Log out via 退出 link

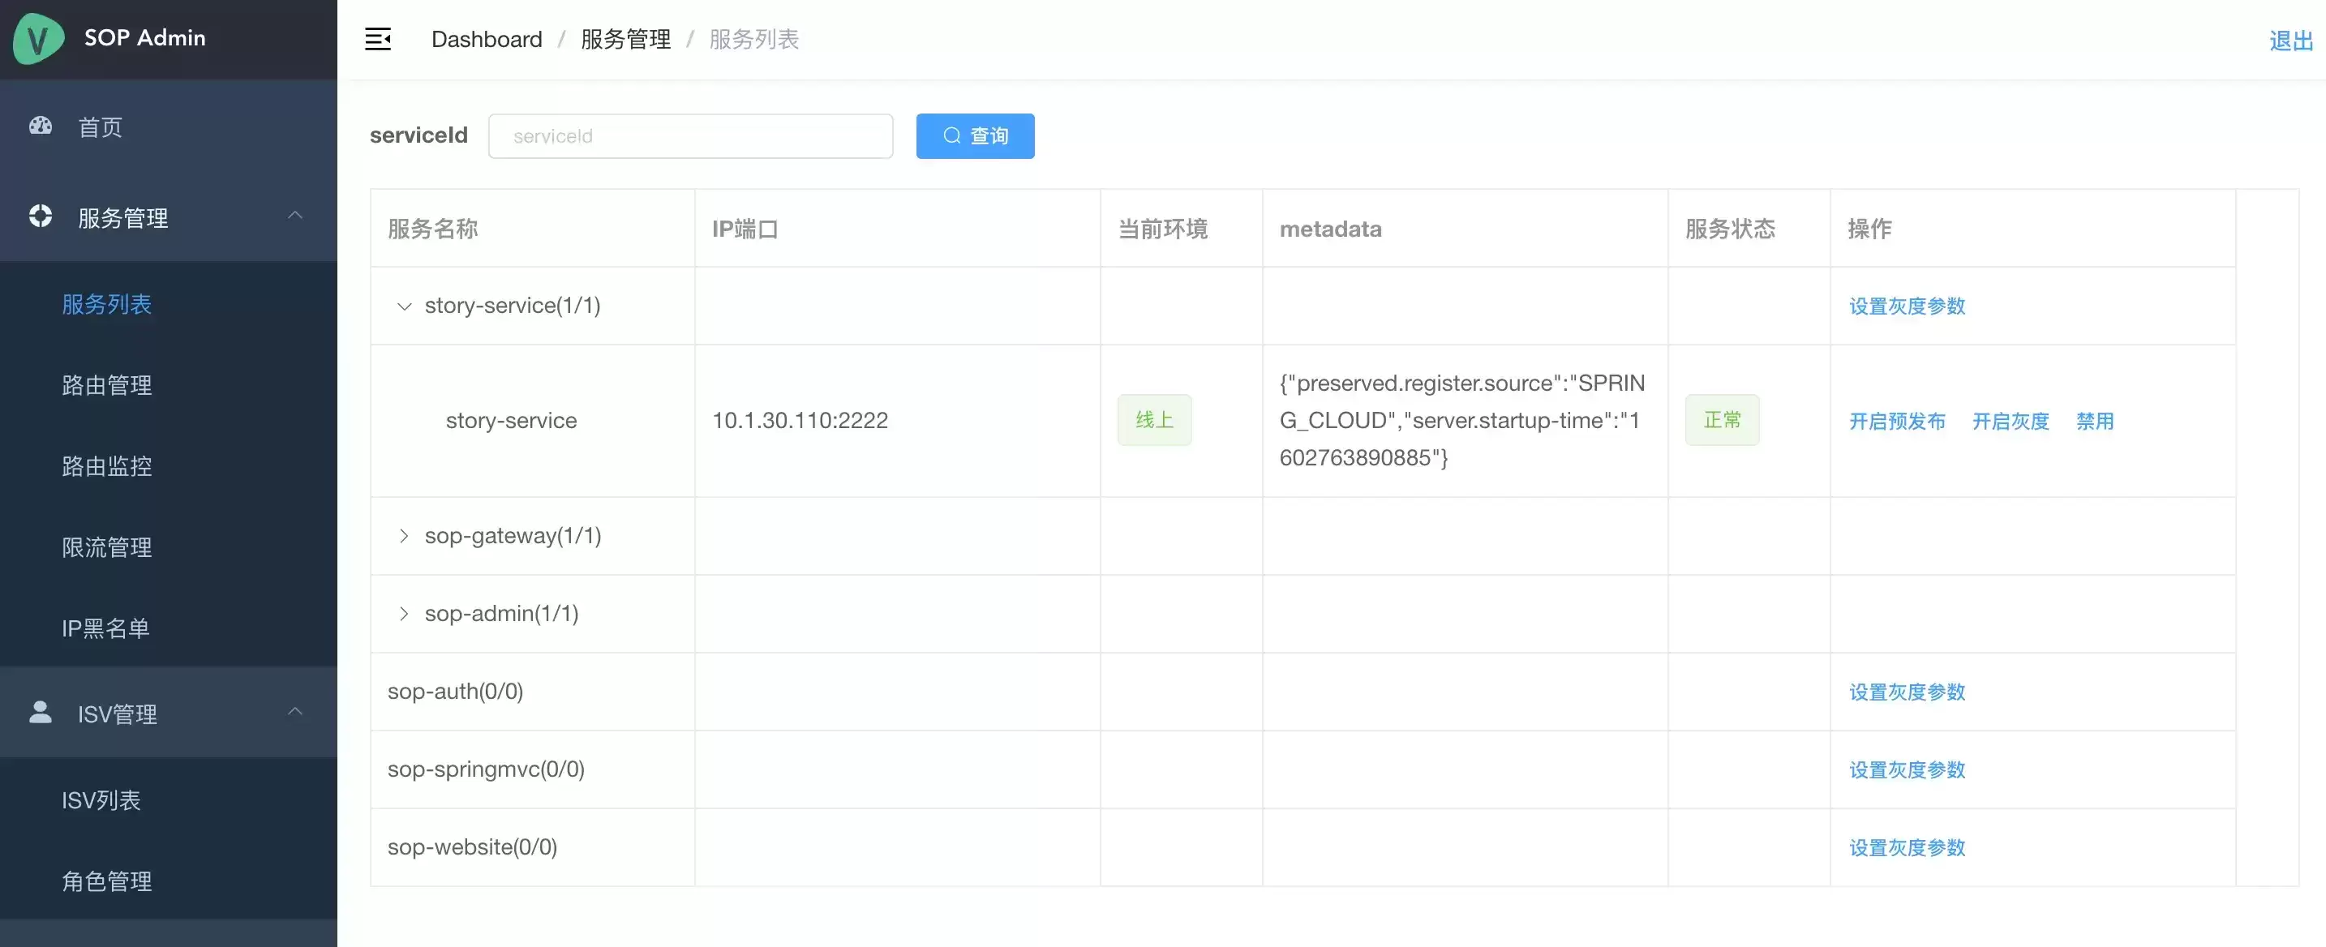click(2291, 41)
